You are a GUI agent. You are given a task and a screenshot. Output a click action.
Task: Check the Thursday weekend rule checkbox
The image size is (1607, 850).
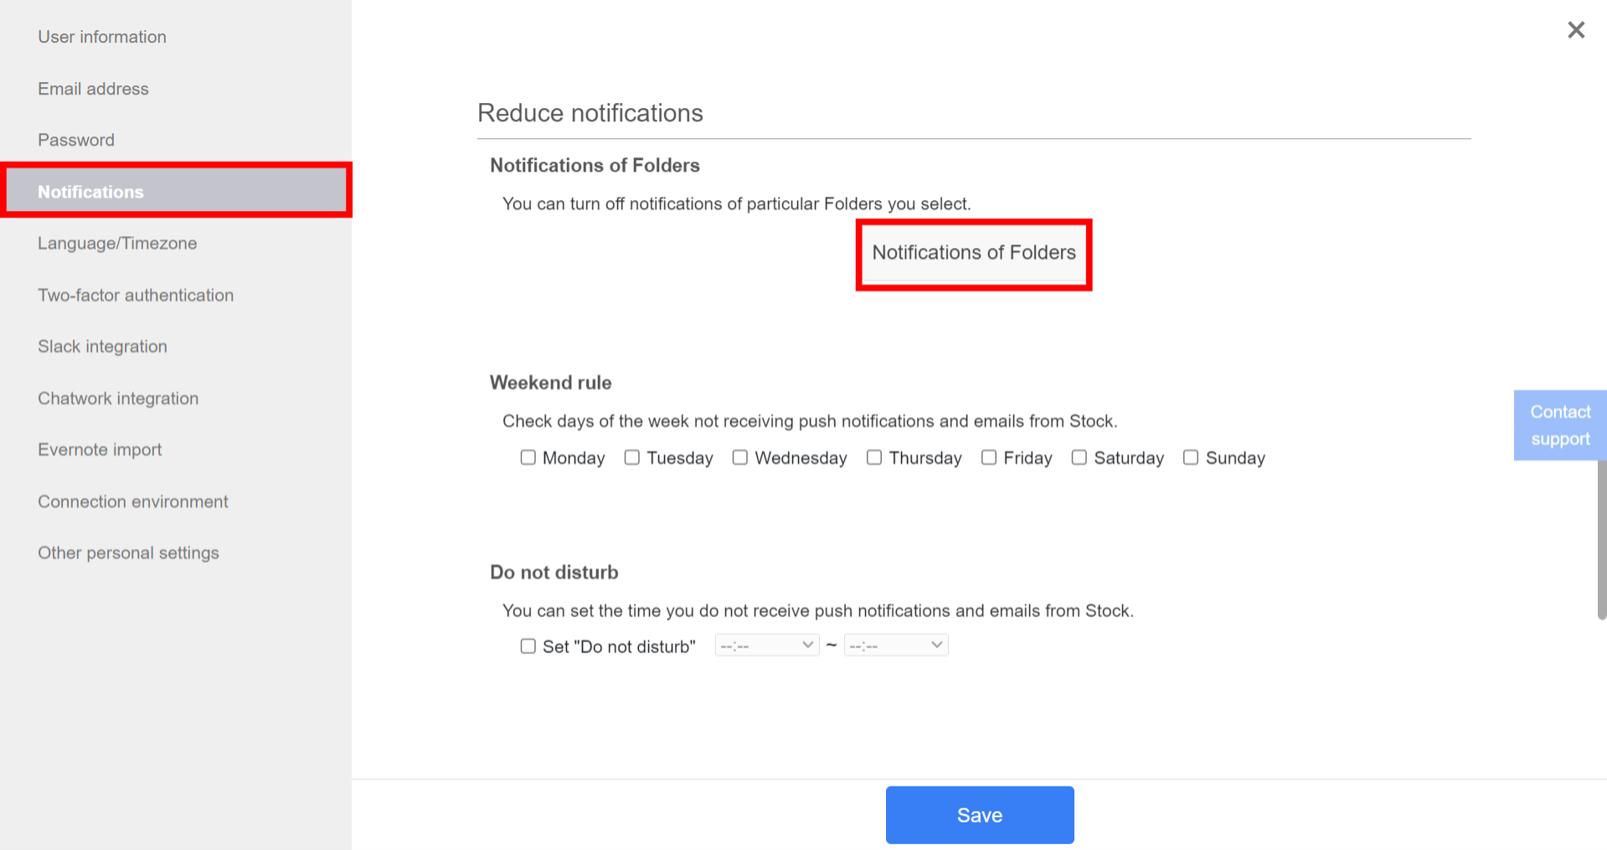click(874, 457)
